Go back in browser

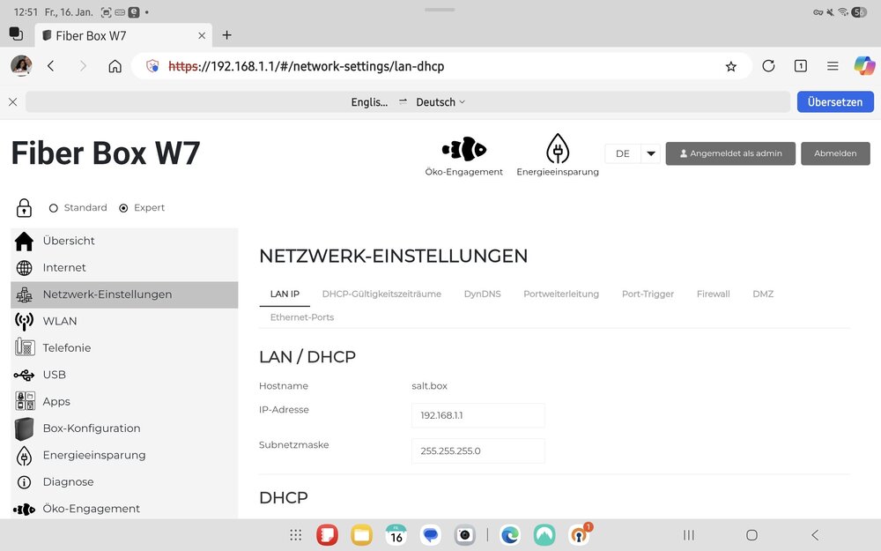click(50, 66)
